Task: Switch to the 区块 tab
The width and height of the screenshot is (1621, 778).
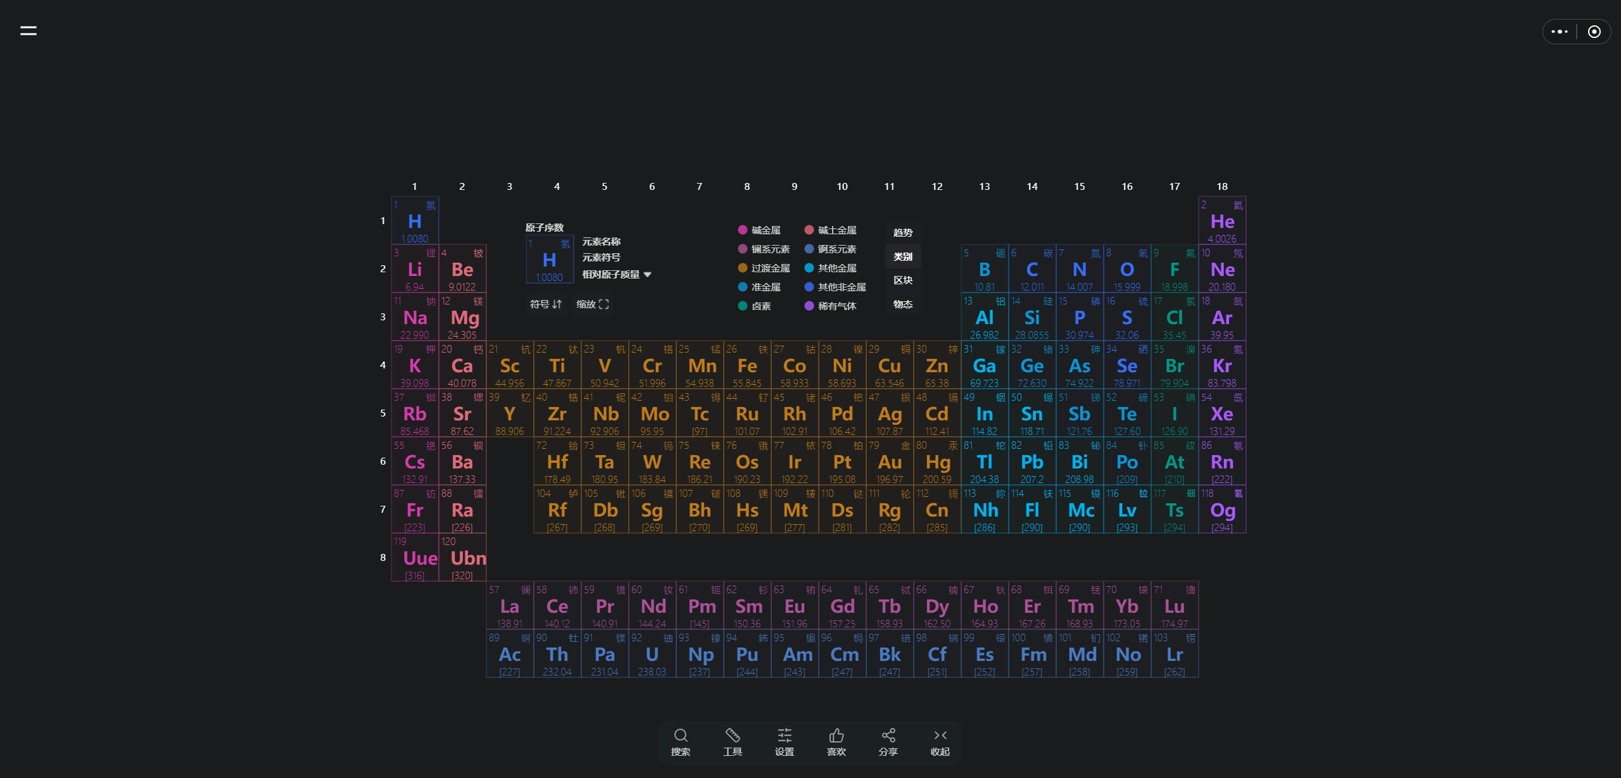Action: (903, 280)
